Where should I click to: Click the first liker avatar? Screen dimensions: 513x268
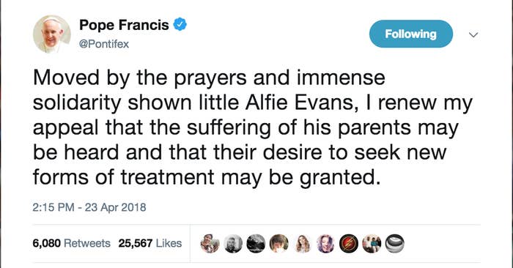point(210,244)
